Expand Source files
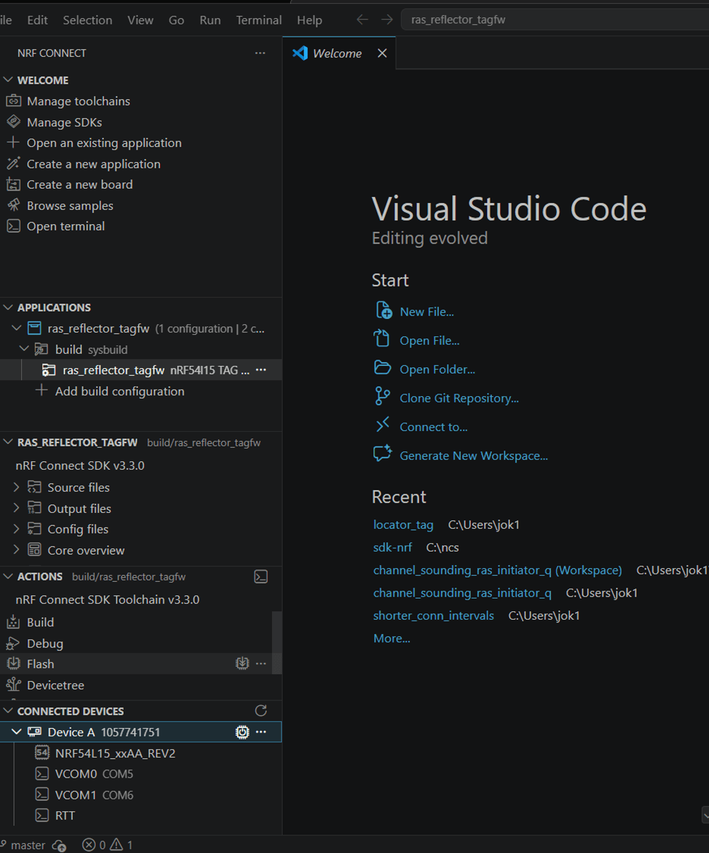709x853 pixels. click(x=16, y=487)
